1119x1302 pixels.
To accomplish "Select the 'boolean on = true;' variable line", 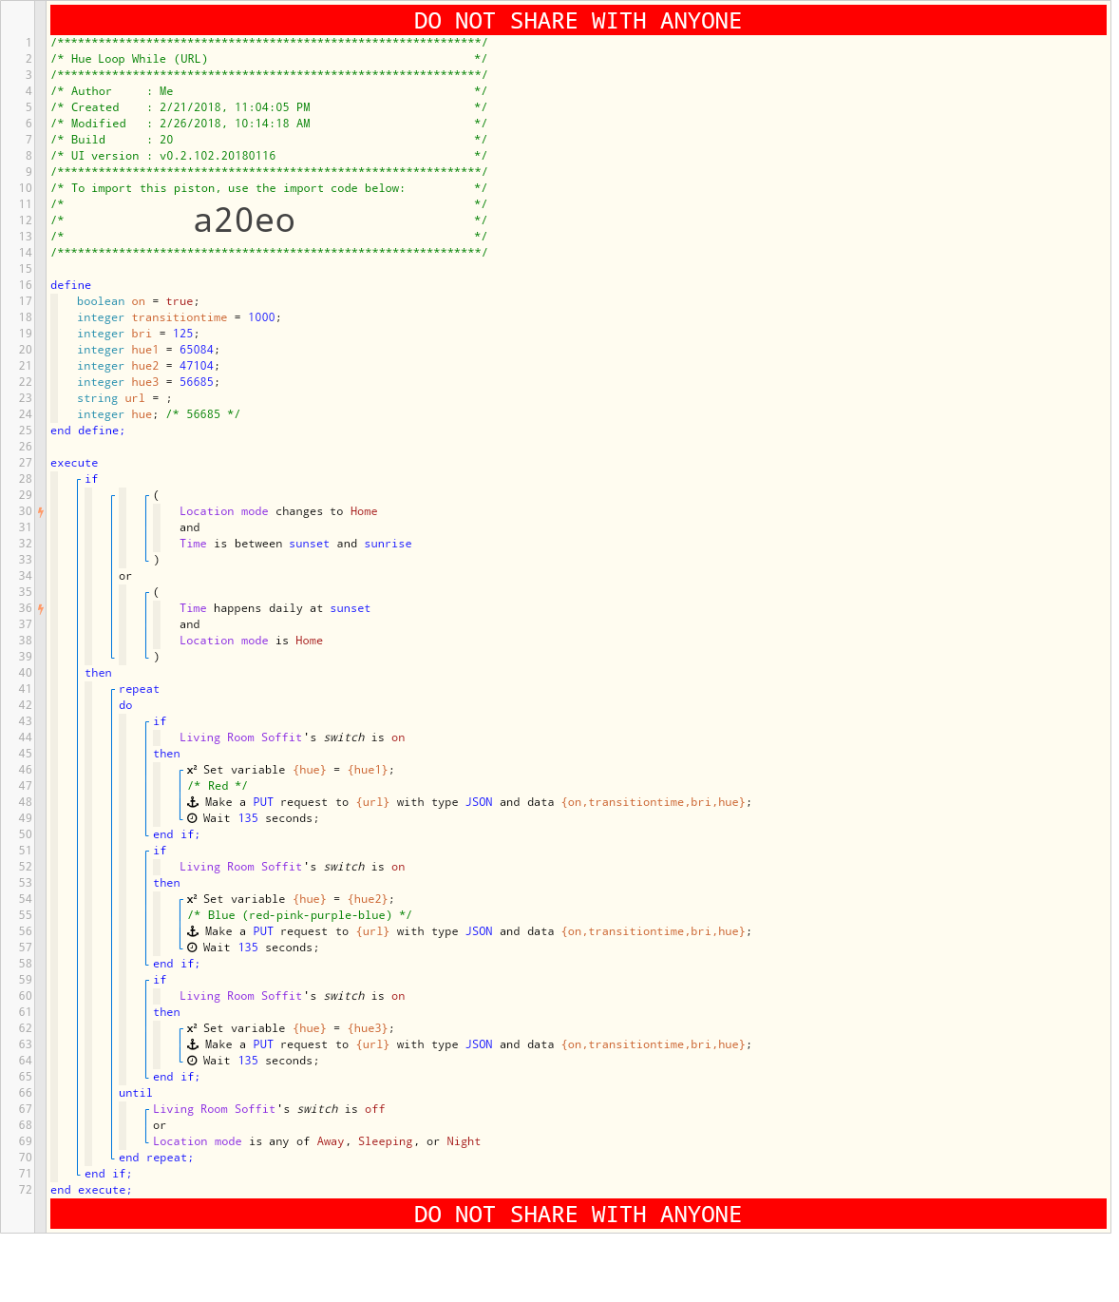I will [x=139, y=301].
